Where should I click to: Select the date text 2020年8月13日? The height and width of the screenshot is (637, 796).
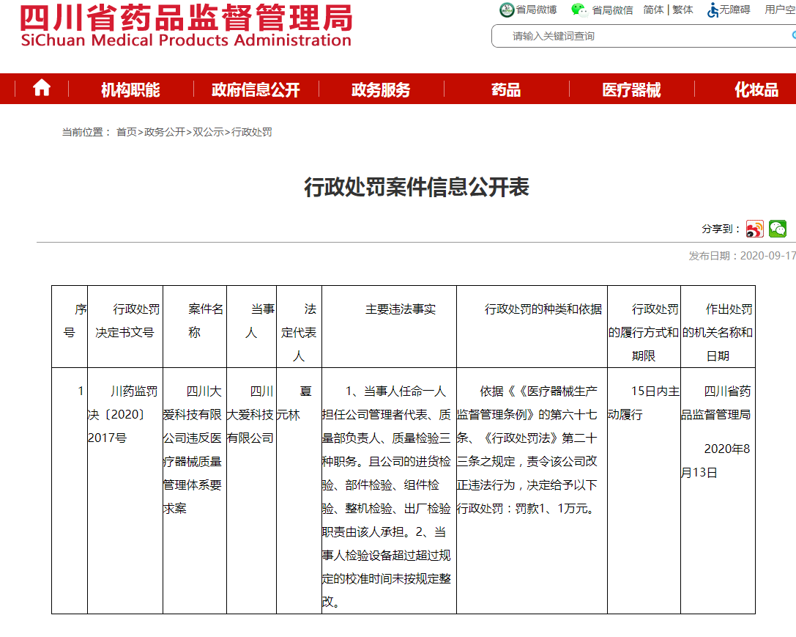pos(715,461)
